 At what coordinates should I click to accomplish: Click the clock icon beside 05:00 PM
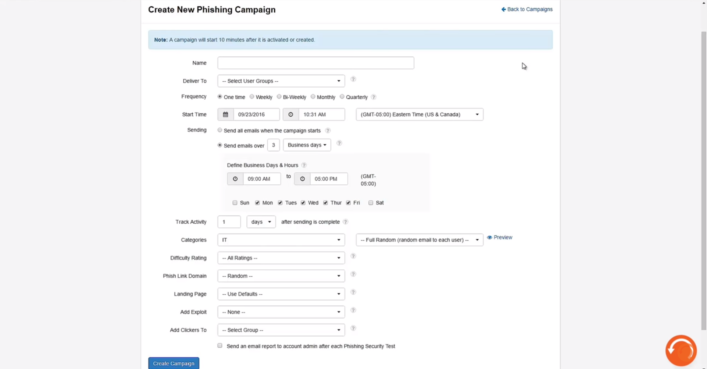(302, 179)
